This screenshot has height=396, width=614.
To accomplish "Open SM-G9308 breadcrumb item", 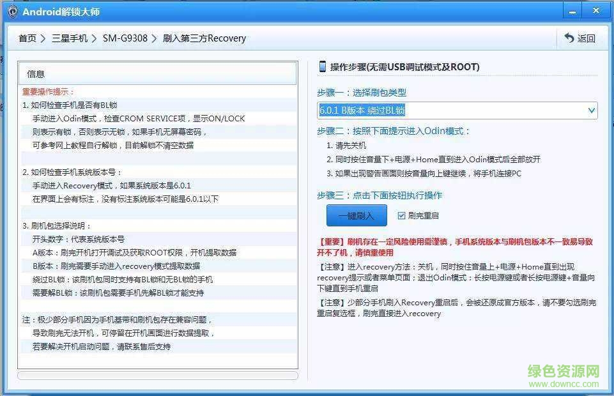I will click(x=125, y=39).
